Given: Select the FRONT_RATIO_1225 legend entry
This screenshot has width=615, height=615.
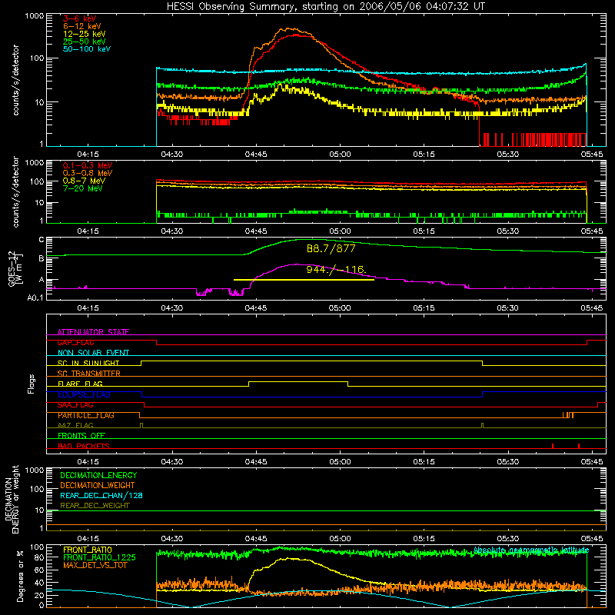Looking at the screenshot, I should point(99,558).
